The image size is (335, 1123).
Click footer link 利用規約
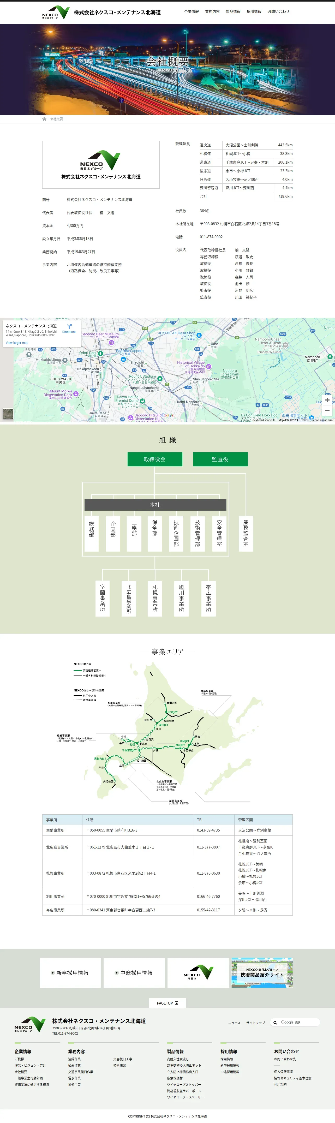click(280, 1084)
